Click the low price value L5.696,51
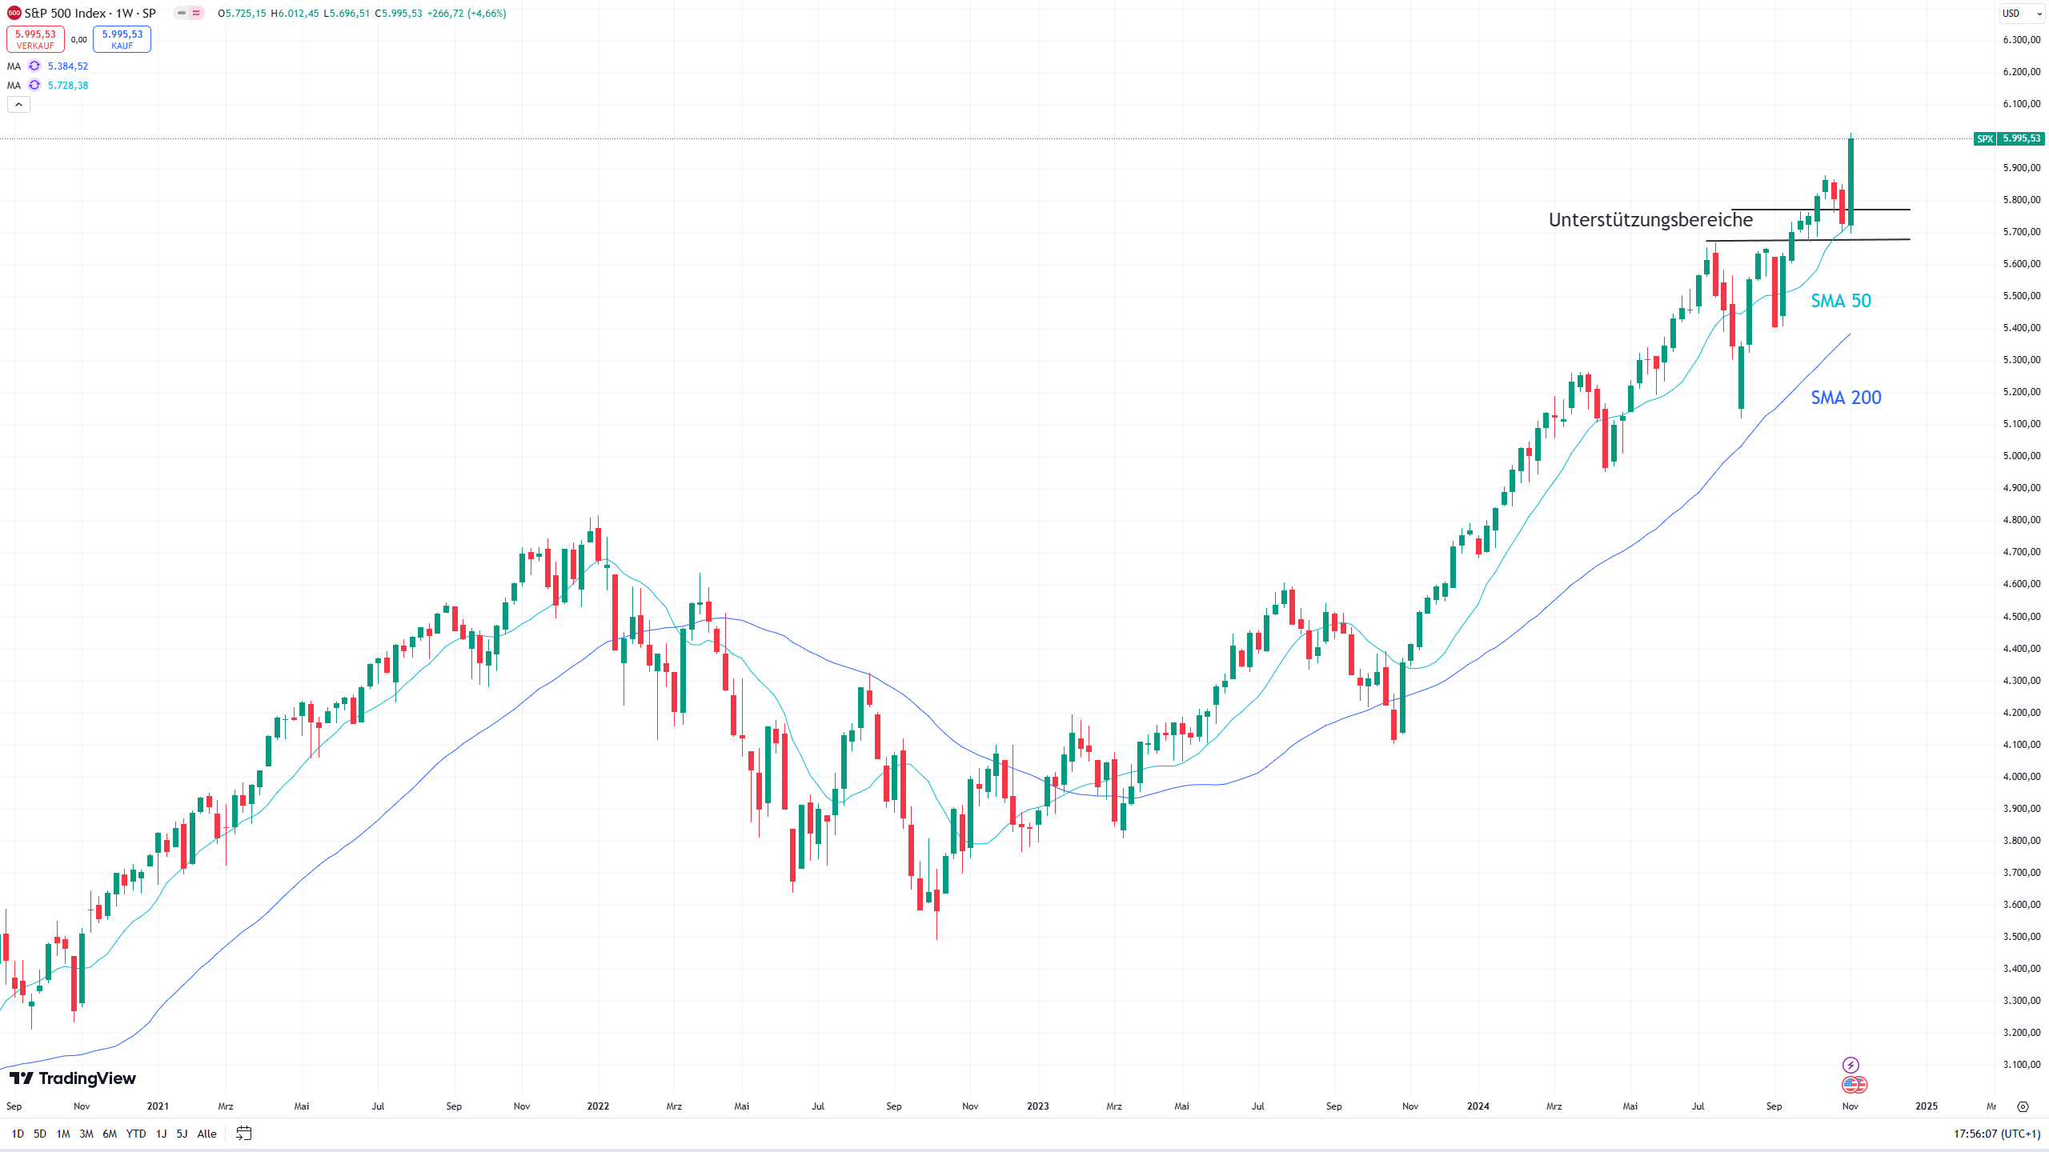Image resolution: width=2049 pixels, height=1152 pixels. pos(347,14)
